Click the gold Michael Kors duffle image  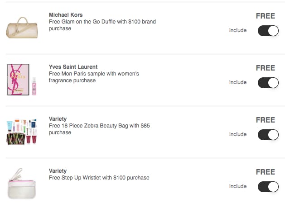(22, 28)
